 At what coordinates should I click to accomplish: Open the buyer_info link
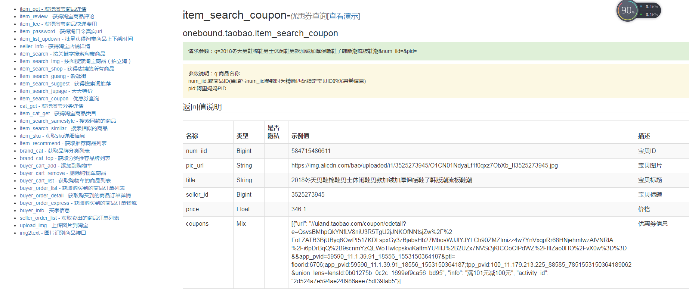click(x=45, y=210)
